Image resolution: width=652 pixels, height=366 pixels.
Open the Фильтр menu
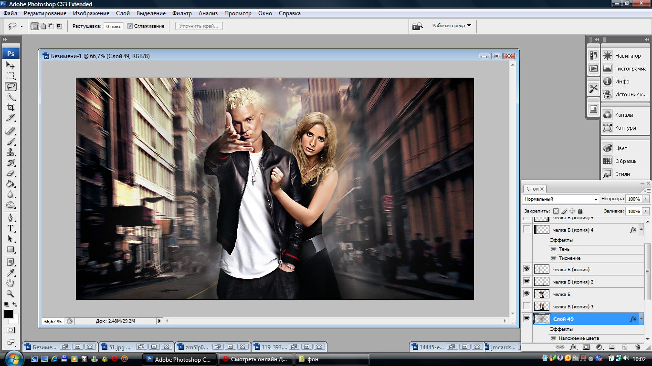pos(182,13)
